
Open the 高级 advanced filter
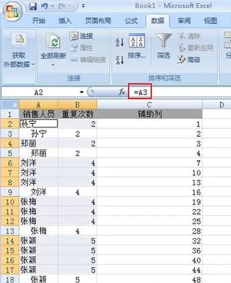pos(189,59)
